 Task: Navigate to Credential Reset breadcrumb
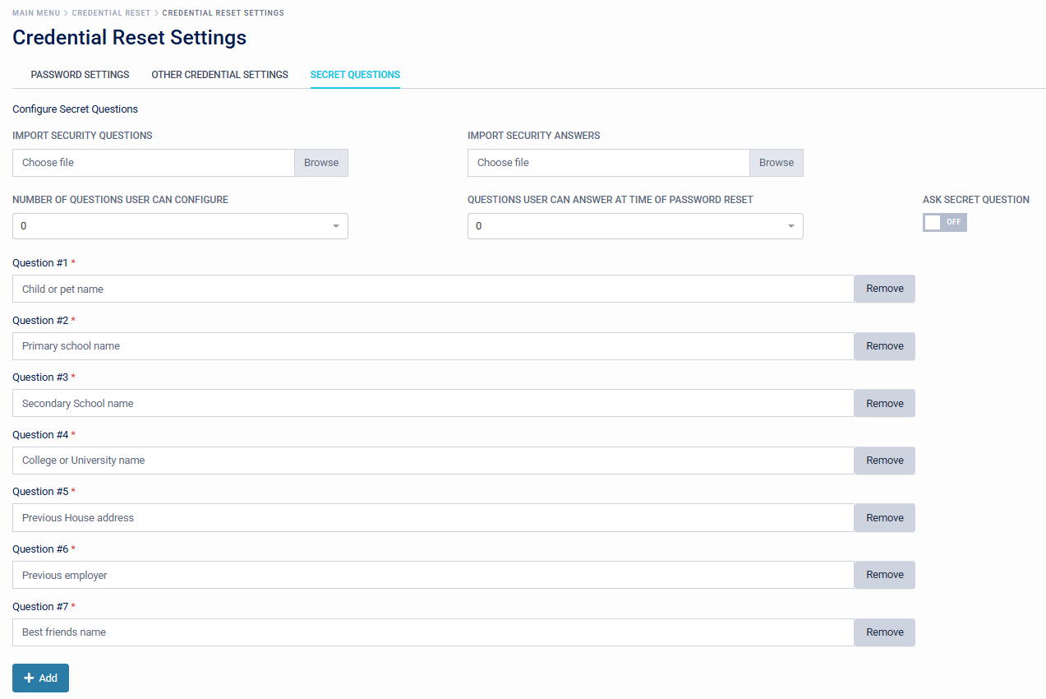(111, 13)
